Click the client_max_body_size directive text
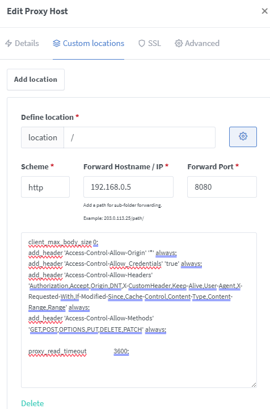 pyautogui.click(x=60, y=243)
